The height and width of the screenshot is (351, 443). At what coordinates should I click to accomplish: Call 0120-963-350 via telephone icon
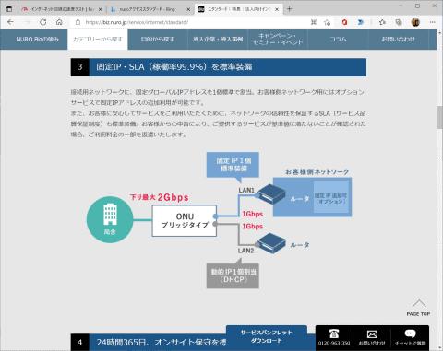tap(334, 337)
